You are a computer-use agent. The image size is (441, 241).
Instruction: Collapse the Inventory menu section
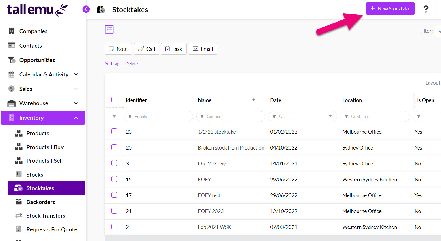click(x=76, y=117)
